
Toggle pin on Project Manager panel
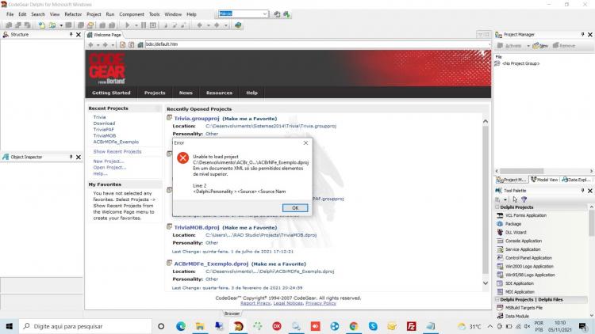click(x=583, y=35)
